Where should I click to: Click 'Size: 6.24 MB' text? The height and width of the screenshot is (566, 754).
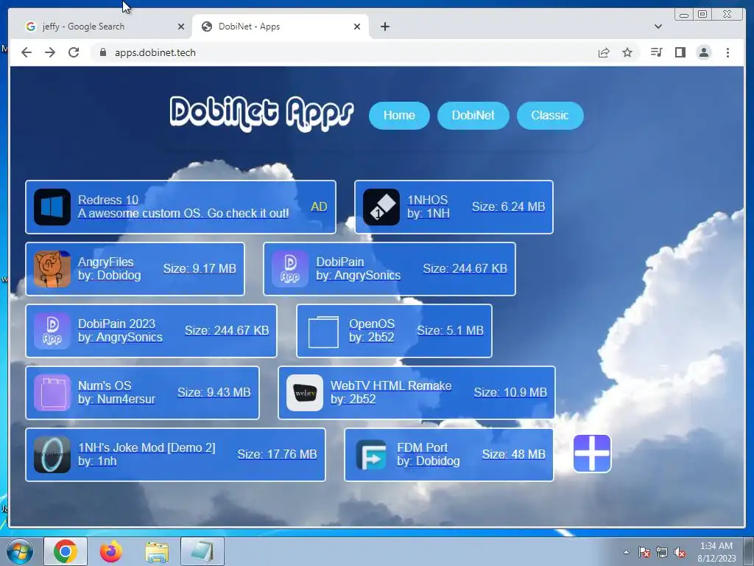coord(508,206)
